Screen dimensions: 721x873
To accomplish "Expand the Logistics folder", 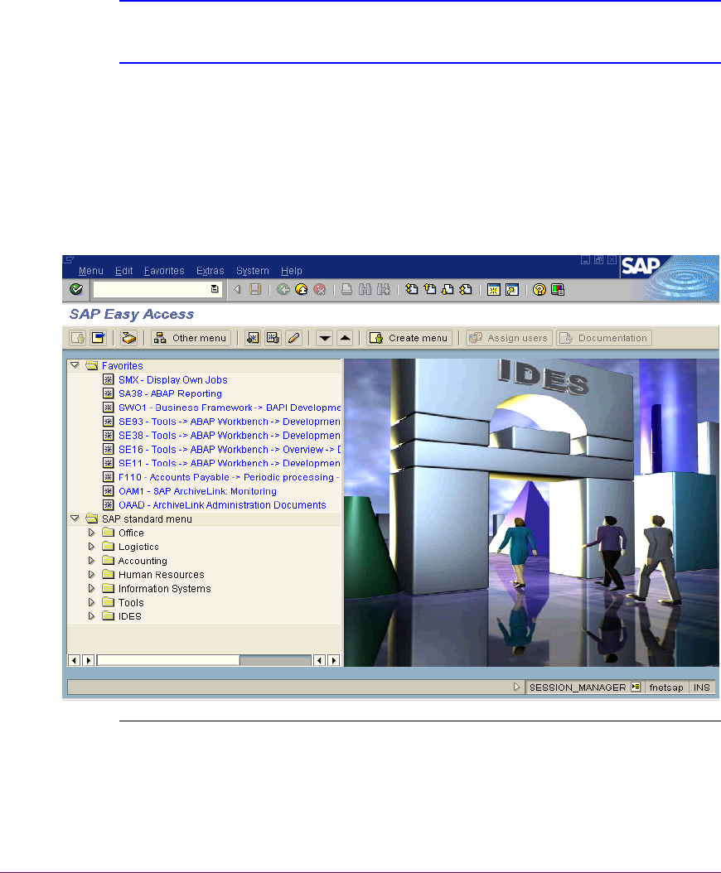I will coord(92,547).
